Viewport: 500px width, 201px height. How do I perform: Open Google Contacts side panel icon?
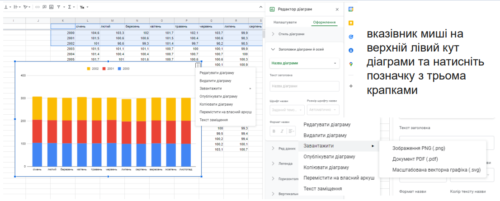351,50
